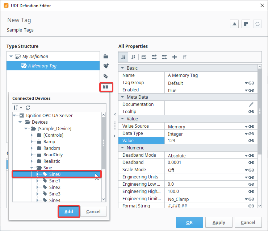The image size is (268, 231).
Task: Open the Tag Group dropdown
Action: [246, 83]
